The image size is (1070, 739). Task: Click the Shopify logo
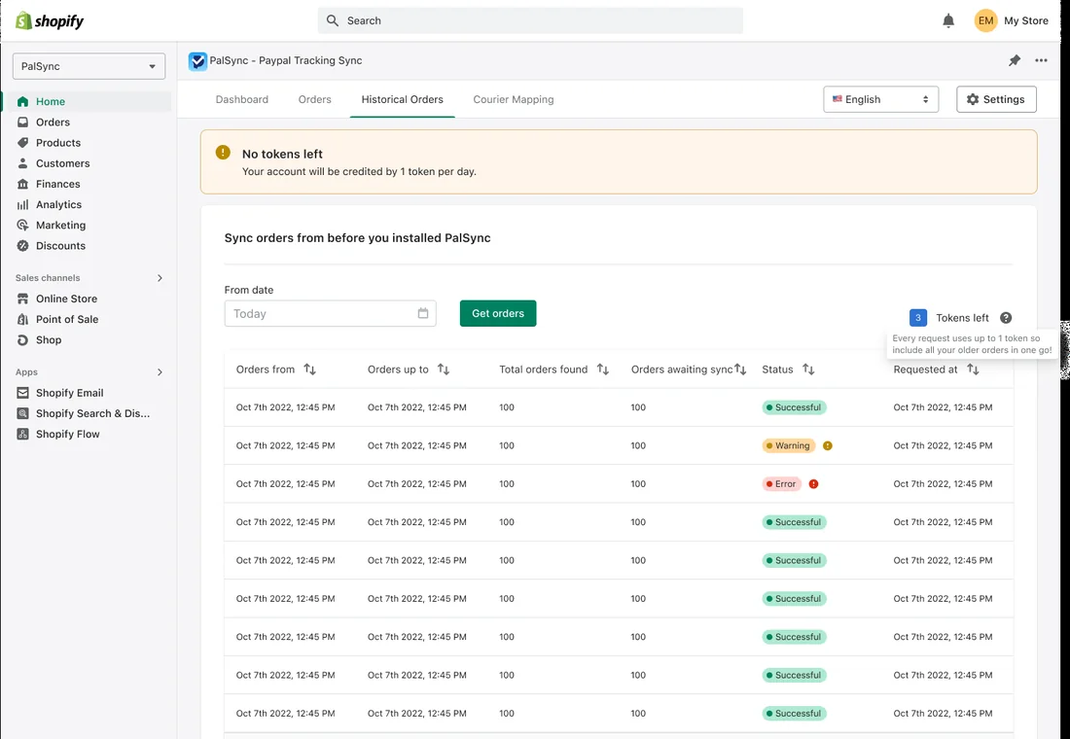click(50, 21)
